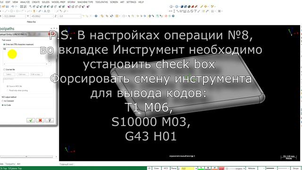The image size is (302, 170).
Task: Click the triangle drafting icon
Action: [188, 11]
